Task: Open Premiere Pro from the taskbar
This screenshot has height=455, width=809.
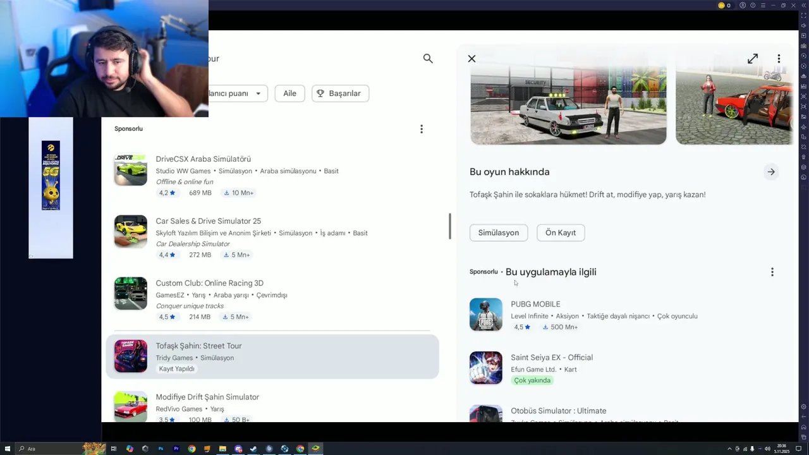Action: coord(176,449)
